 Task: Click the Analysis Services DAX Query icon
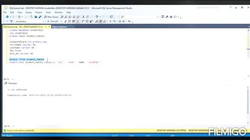point(78,17)
